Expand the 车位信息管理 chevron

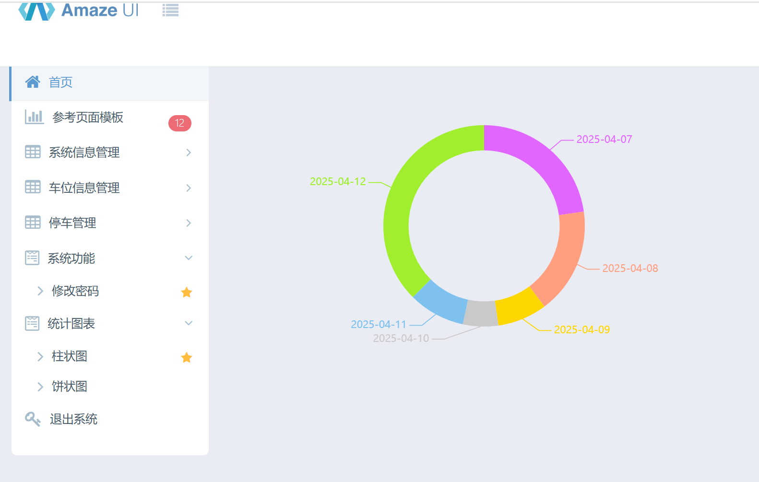[189, 188]
